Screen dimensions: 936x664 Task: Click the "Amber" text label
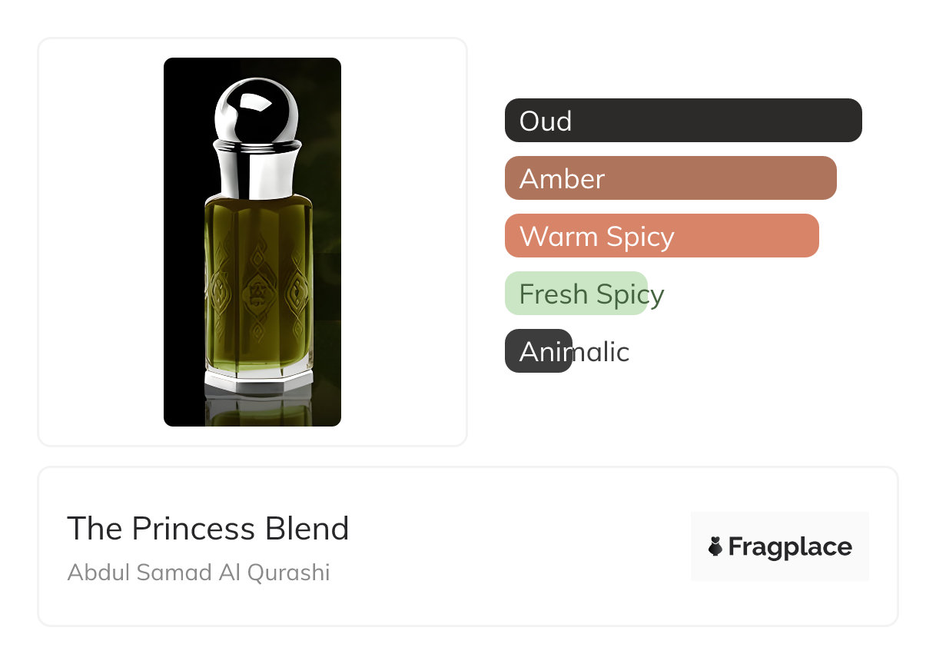(x=562, y=178)
